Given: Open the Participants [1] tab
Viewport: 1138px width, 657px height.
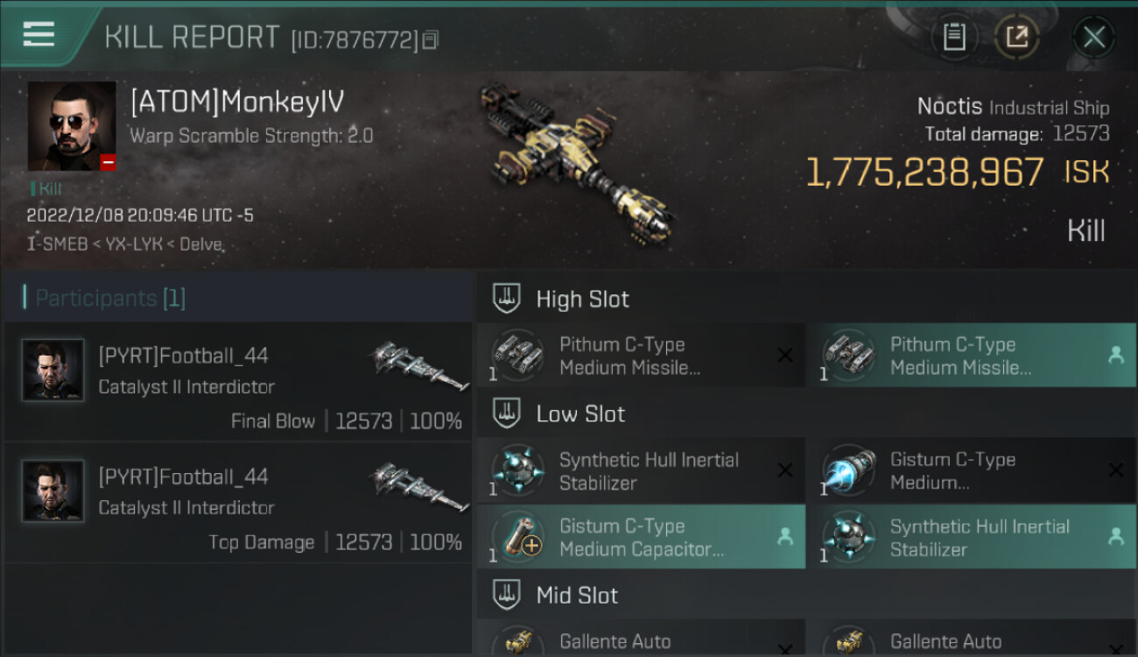Looking at the screenshot, I should pos(110,298).
